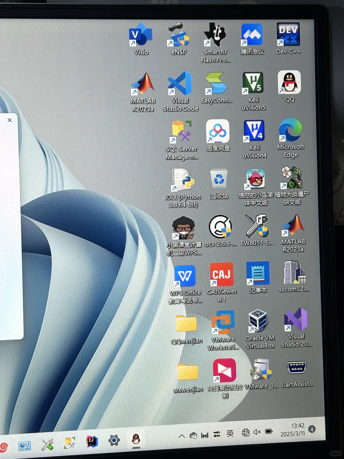The image size is (344, 459).
Task: Select the Keil uVision4 shortcut
Action: (254, 139)
